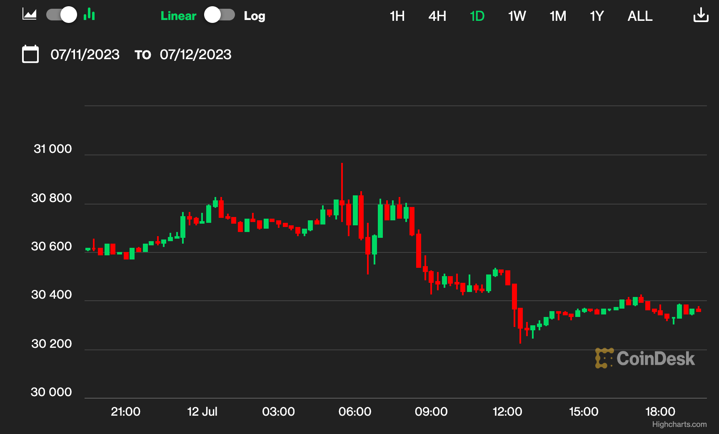
Task: Edit the end date 07/12/2023
Action: pos(196,55)
